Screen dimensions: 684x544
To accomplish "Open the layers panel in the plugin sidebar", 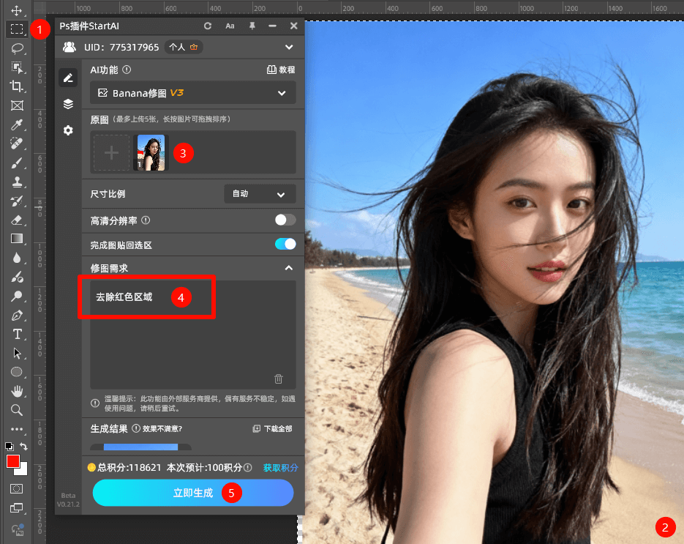I will (68, 103).
